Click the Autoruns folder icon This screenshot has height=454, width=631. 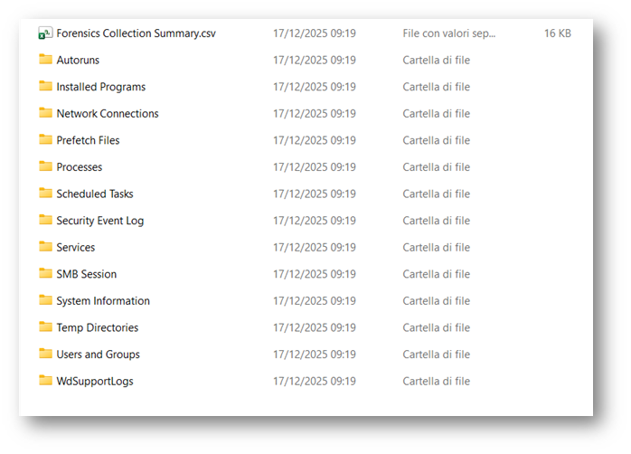(45, 59)
